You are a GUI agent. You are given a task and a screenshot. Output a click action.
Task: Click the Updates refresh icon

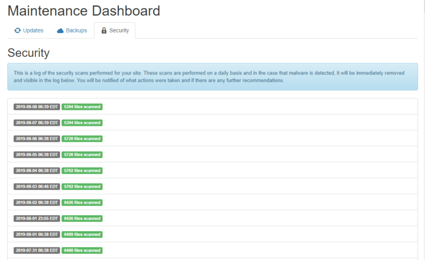point(17,30)
